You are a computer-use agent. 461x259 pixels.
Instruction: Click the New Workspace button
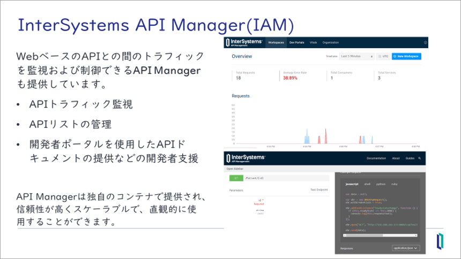(406, 56)
